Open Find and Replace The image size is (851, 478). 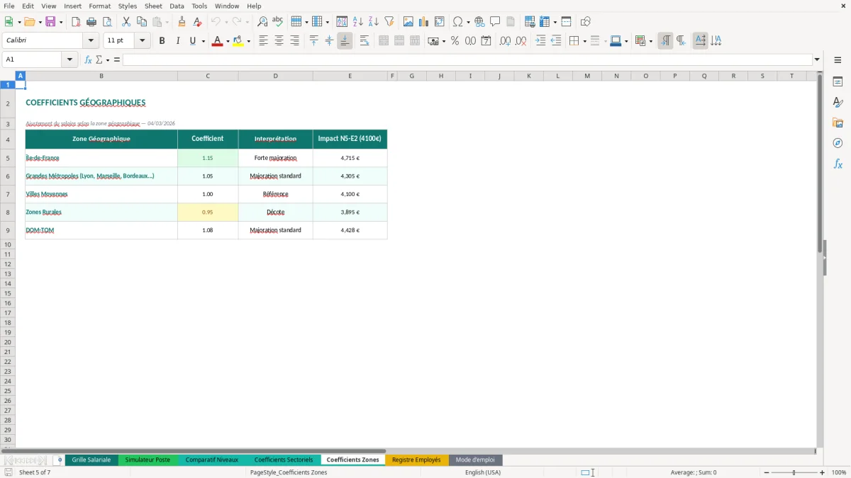click(262, 22)
